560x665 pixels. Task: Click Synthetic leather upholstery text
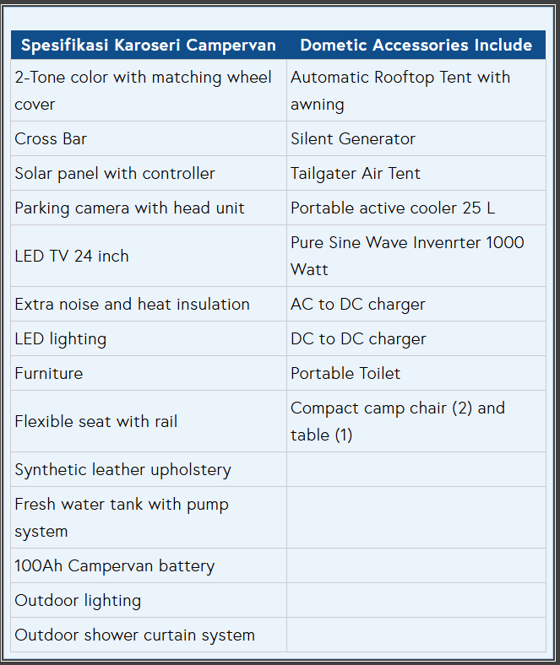pyautogui.click(x=122, y=470)
